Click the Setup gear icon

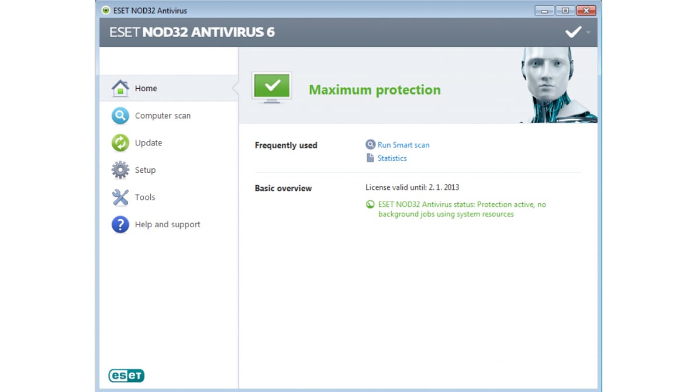pyautogui.click(x=120, y=170)
